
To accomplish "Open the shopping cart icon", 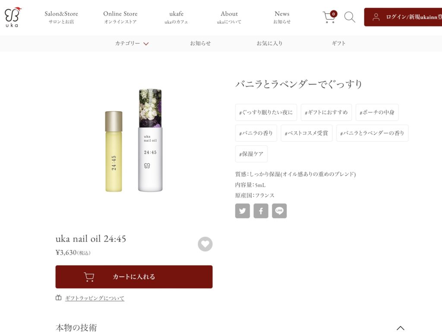I will point(329,17).
